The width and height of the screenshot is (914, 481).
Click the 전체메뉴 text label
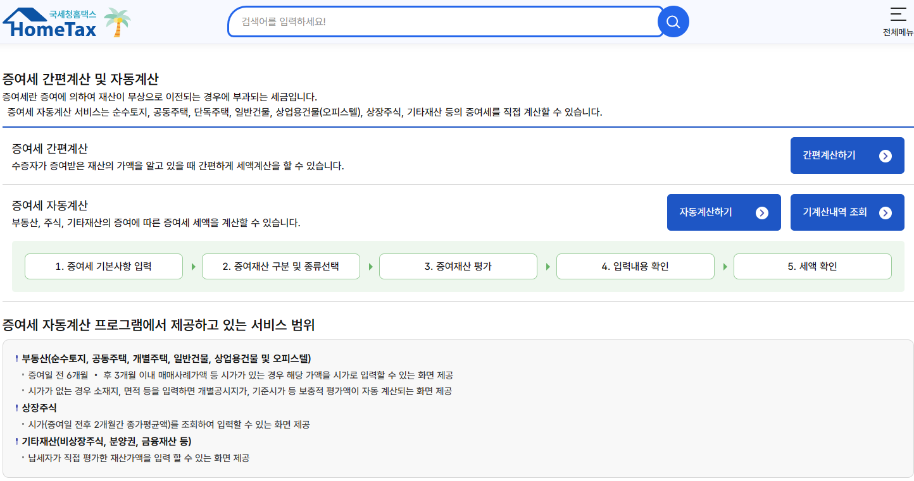(898, 33)
